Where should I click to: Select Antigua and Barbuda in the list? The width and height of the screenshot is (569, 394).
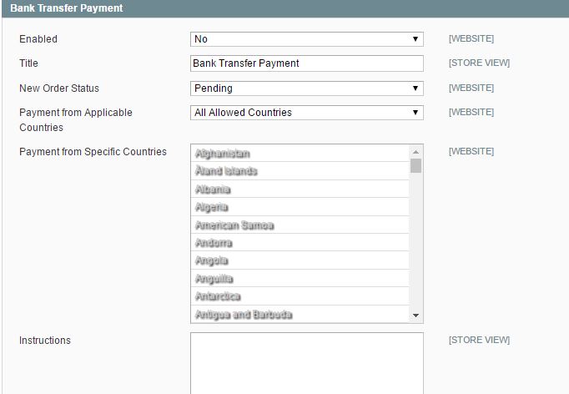coord(300,314)
